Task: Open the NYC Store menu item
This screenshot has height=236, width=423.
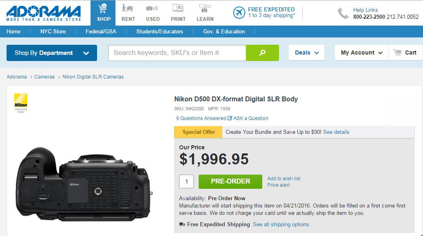Action: [53, 31]
